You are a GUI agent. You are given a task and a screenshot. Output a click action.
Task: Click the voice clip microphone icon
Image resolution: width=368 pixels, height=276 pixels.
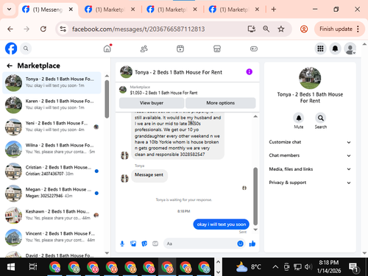pos(122,244)
